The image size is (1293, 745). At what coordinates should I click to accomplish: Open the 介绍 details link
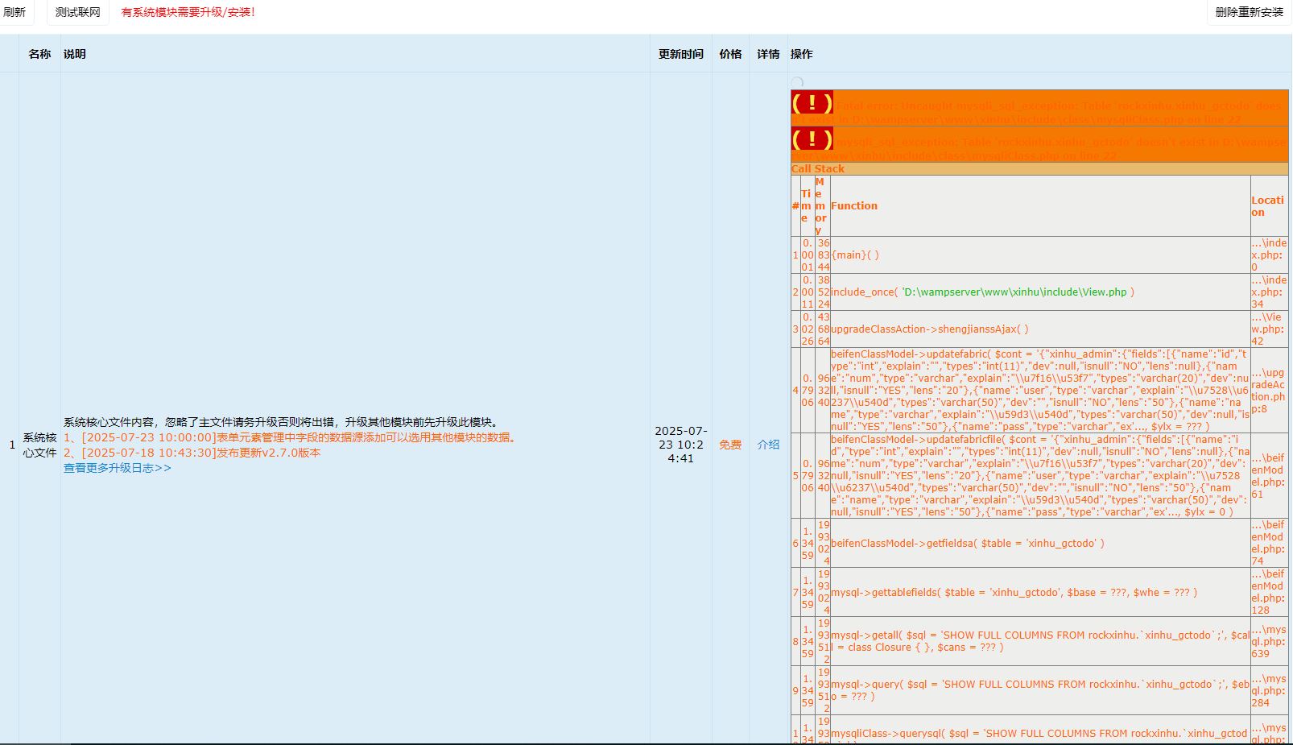tap(768, 445)
